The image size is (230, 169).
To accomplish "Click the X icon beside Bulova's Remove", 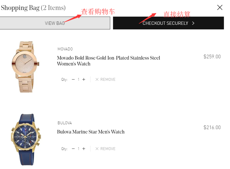I will pyautogui.click(x=97, y=149).
